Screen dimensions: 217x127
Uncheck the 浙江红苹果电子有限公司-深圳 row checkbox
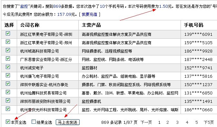click(x=8, y=33)
